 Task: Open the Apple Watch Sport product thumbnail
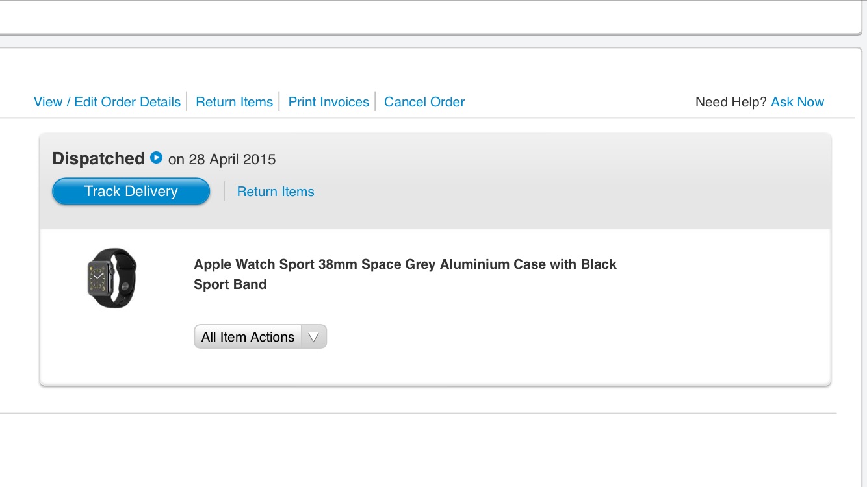[x=112, y=278]
